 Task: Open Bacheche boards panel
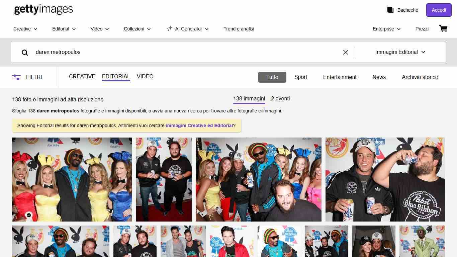pos(402,10)
